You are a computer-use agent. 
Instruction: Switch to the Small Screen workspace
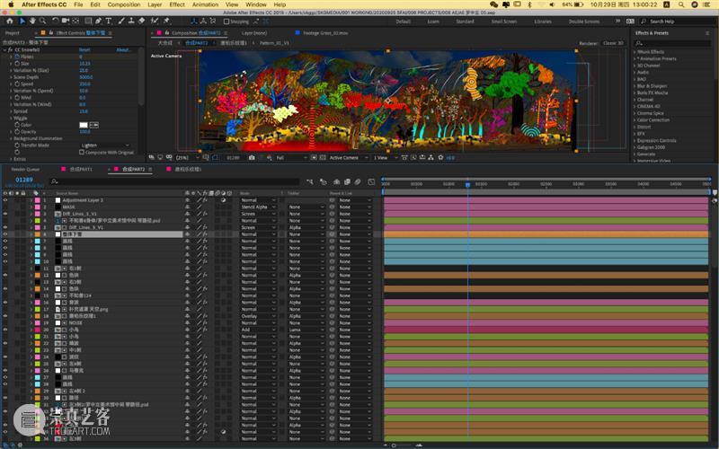pos(504,22)
